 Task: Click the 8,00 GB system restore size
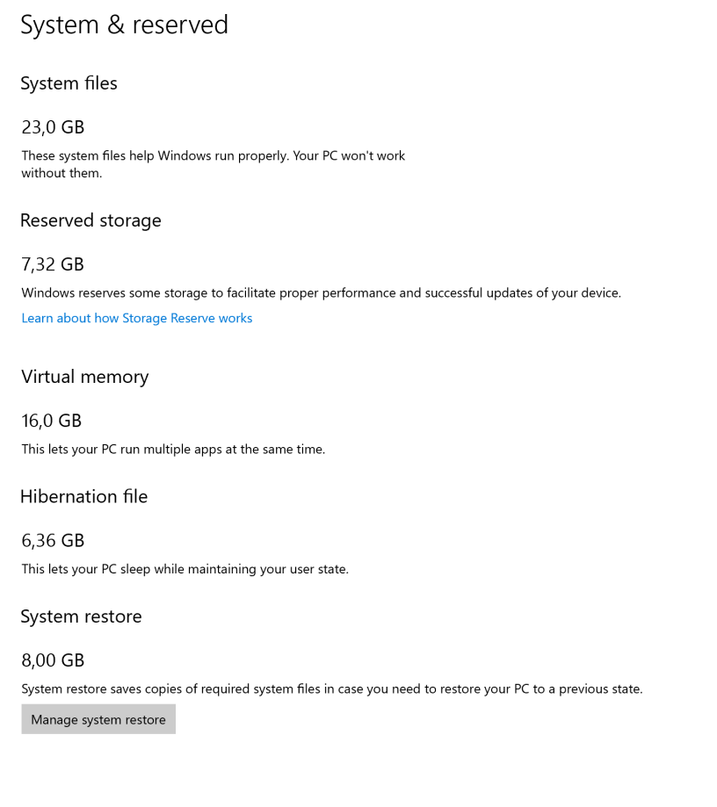click(53, 660)
